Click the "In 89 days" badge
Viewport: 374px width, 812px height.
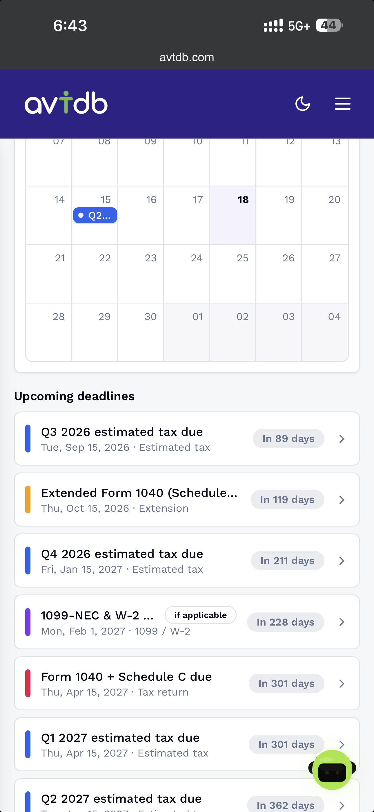point(288,439)
